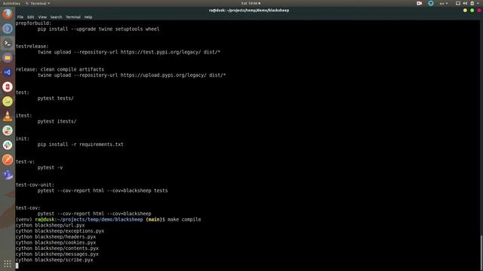Launch the blue circular browser icon in dock
The height and width of the screenshot is (271, 483).
tap(8, 29)
